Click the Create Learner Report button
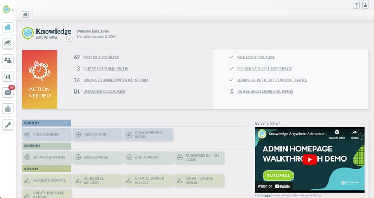374x198 pixels. [148, 181]
